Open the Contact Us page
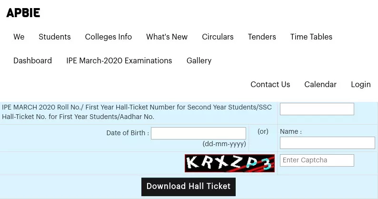 point(270,84)
